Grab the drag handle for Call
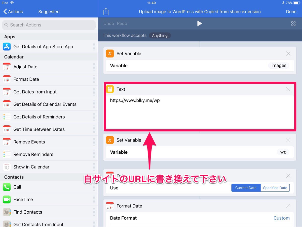Screen dimensions: 302x227 [x=94, y=187]
